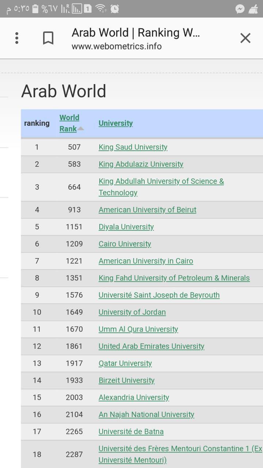
Task: Open United Arab Emirates University link
Action: click(x=152, y=346)
